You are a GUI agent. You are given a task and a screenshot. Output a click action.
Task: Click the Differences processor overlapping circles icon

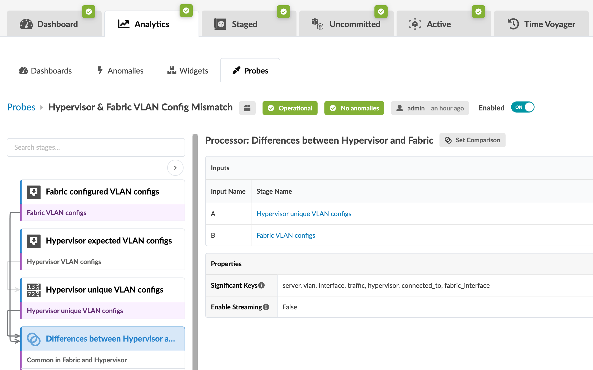pyautogui.click(x=34, y=339)
